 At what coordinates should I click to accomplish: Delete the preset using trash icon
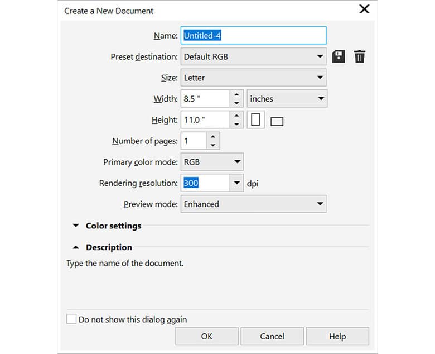tap(360, 56)
